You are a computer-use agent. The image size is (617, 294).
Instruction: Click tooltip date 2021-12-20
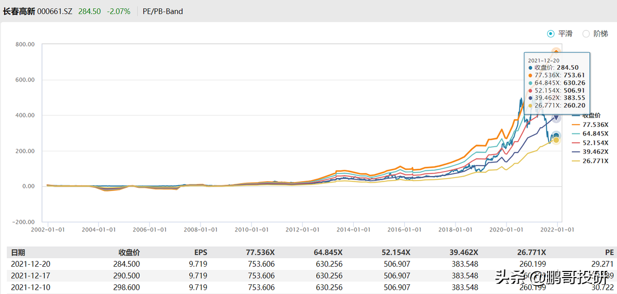coord(543,60)
